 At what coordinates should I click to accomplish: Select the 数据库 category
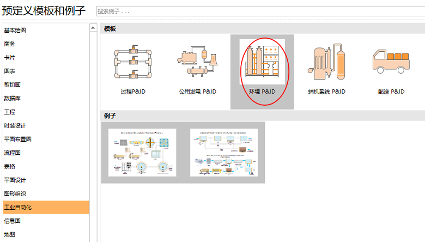(x=13, y=98)
